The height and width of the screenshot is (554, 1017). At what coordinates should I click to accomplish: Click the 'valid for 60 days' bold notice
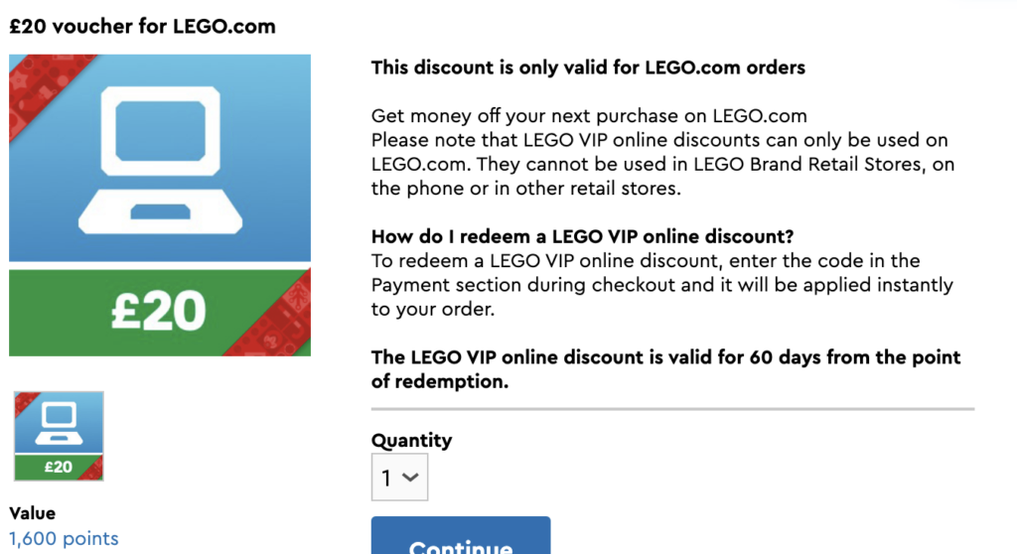coord(666,369)
